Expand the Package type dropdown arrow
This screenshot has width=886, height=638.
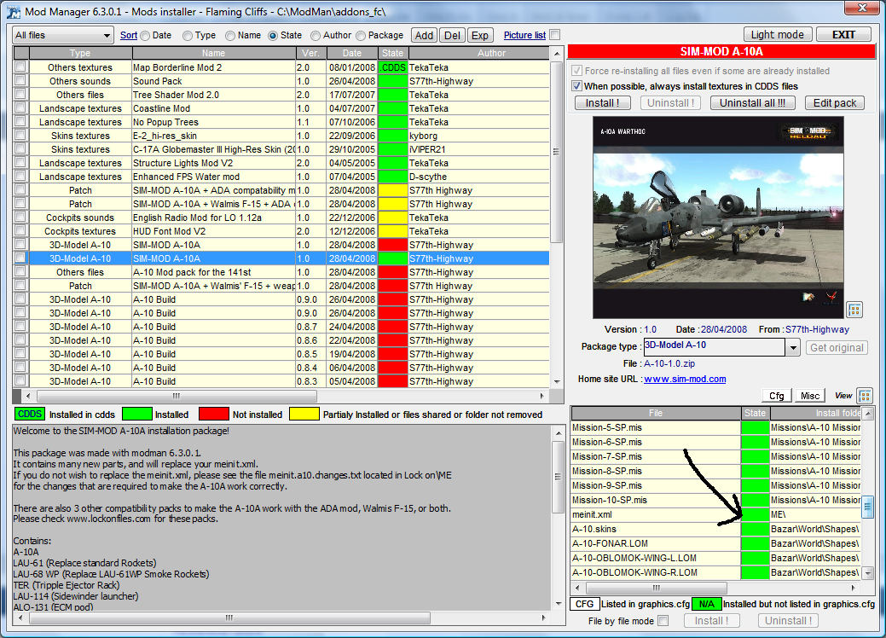click(792, 348)
